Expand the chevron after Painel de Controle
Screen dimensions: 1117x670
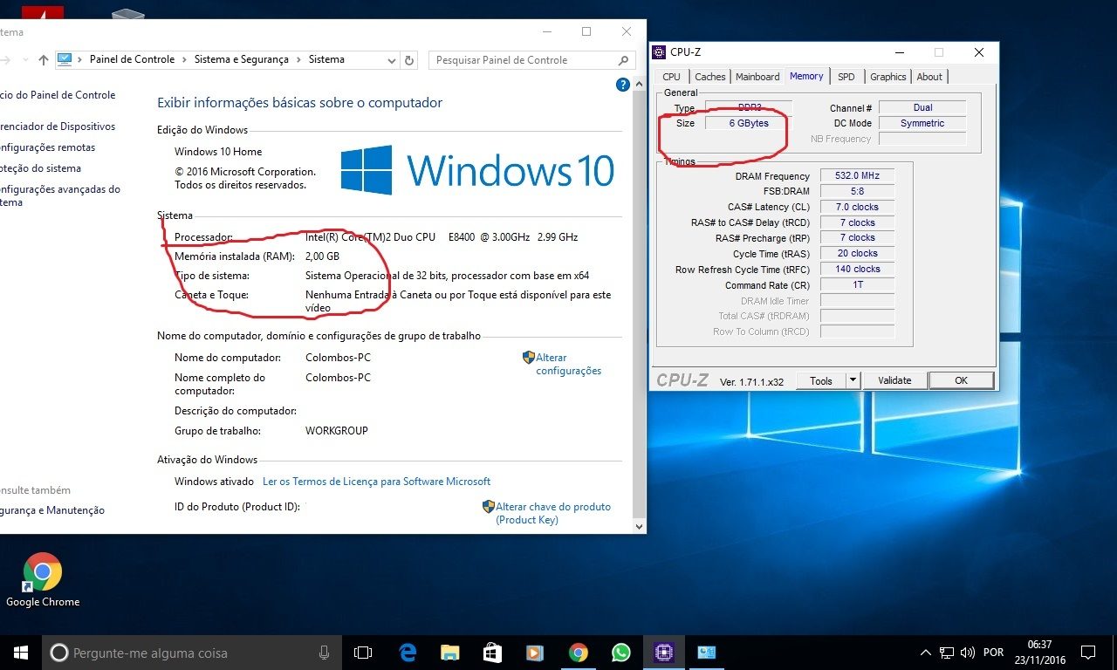184,59
